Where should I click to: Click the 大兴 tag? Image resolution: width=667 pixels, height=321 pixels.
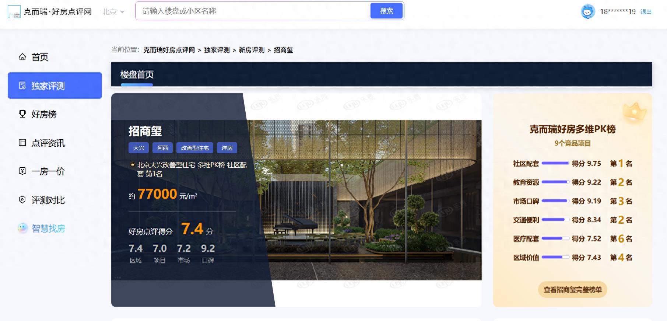point(138,148)
